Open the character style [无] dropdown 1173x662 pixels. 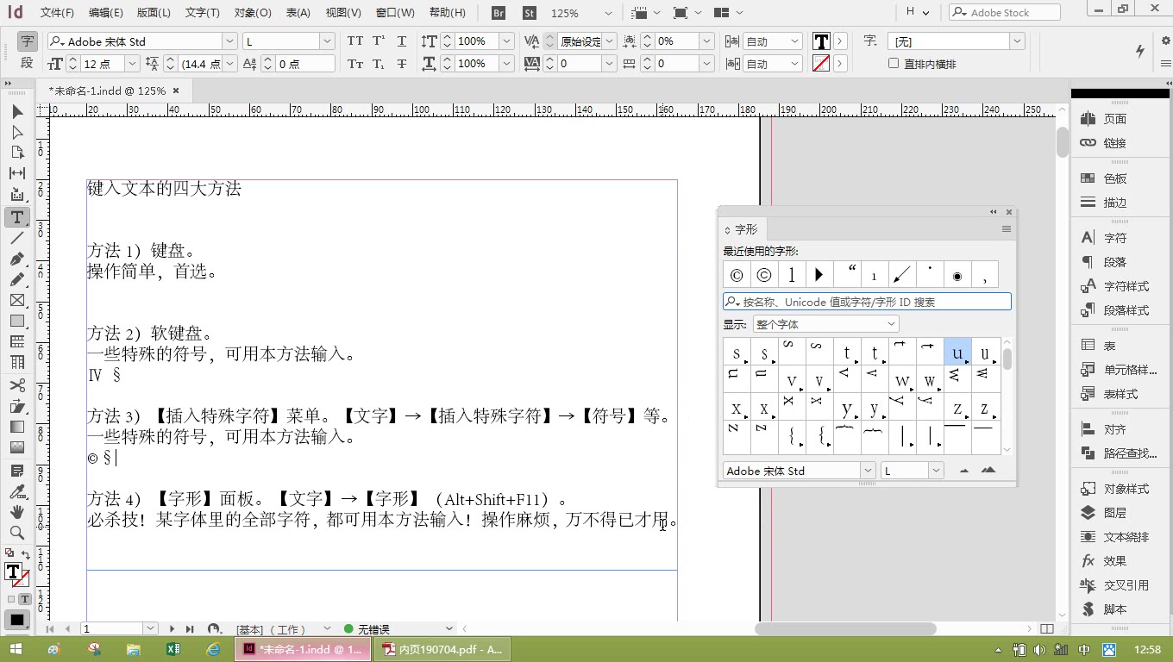(1017, 41)
